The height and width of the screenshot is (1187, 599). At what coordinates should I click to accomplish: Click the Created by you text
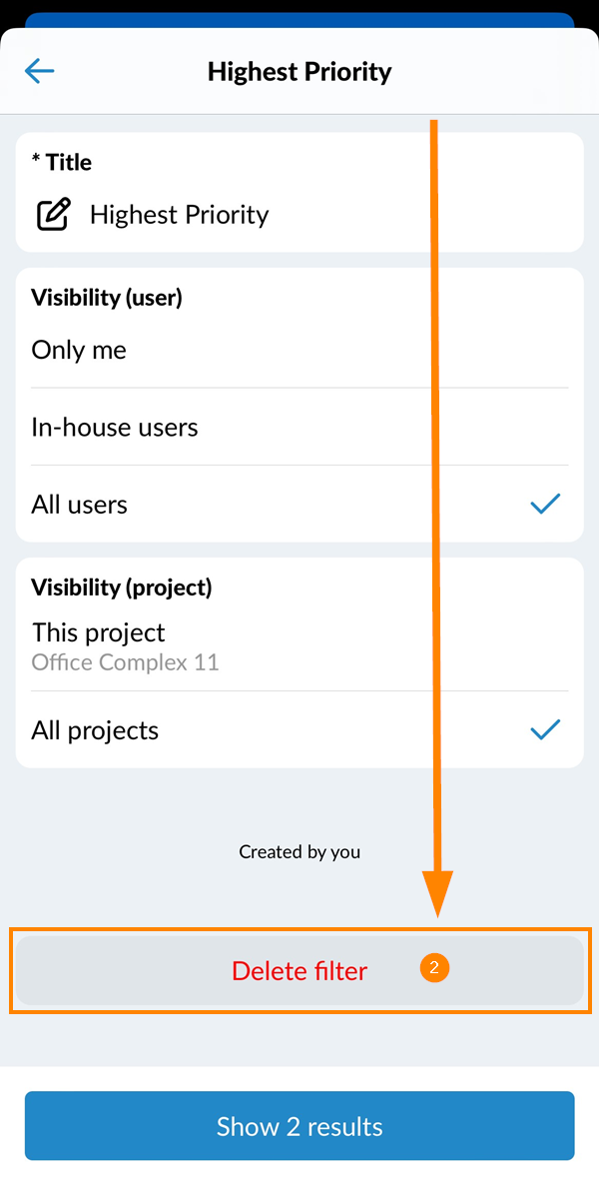[299, 851]
